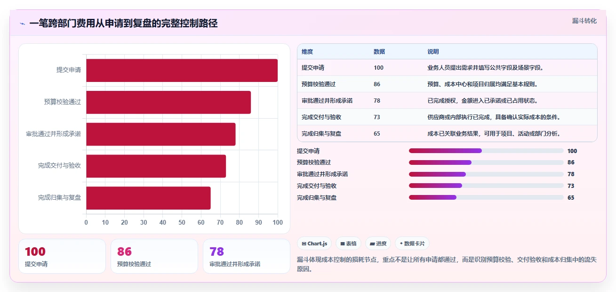Click the 78 审批通过并形成承诺 data card

[247, 256]
